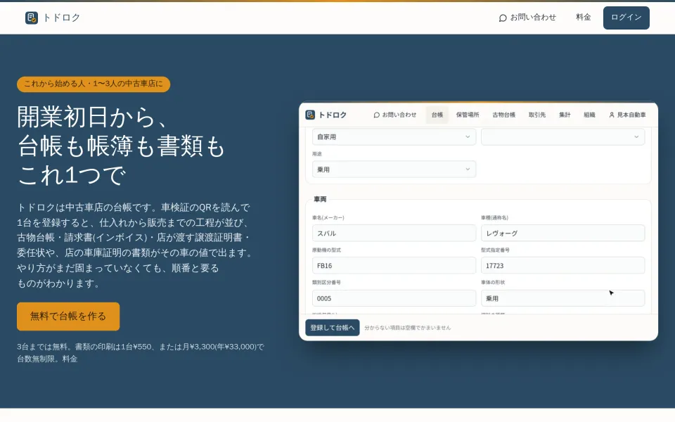Click the speech bubble icon beside the site header お問い合わせ
Image resolution: width=675 pixels, height=422 pixels.
[x=502, y=18]
